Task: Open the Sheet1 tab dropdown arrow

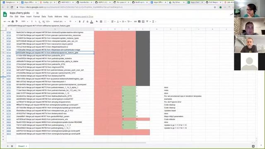Action: (26, 146)
